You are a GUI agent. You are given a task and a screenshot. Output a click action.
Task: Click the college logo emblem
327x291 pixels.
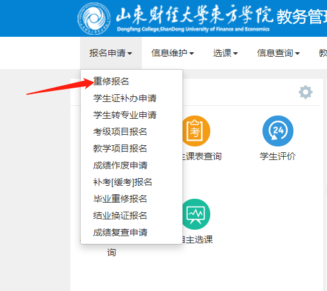coord(94,19)
